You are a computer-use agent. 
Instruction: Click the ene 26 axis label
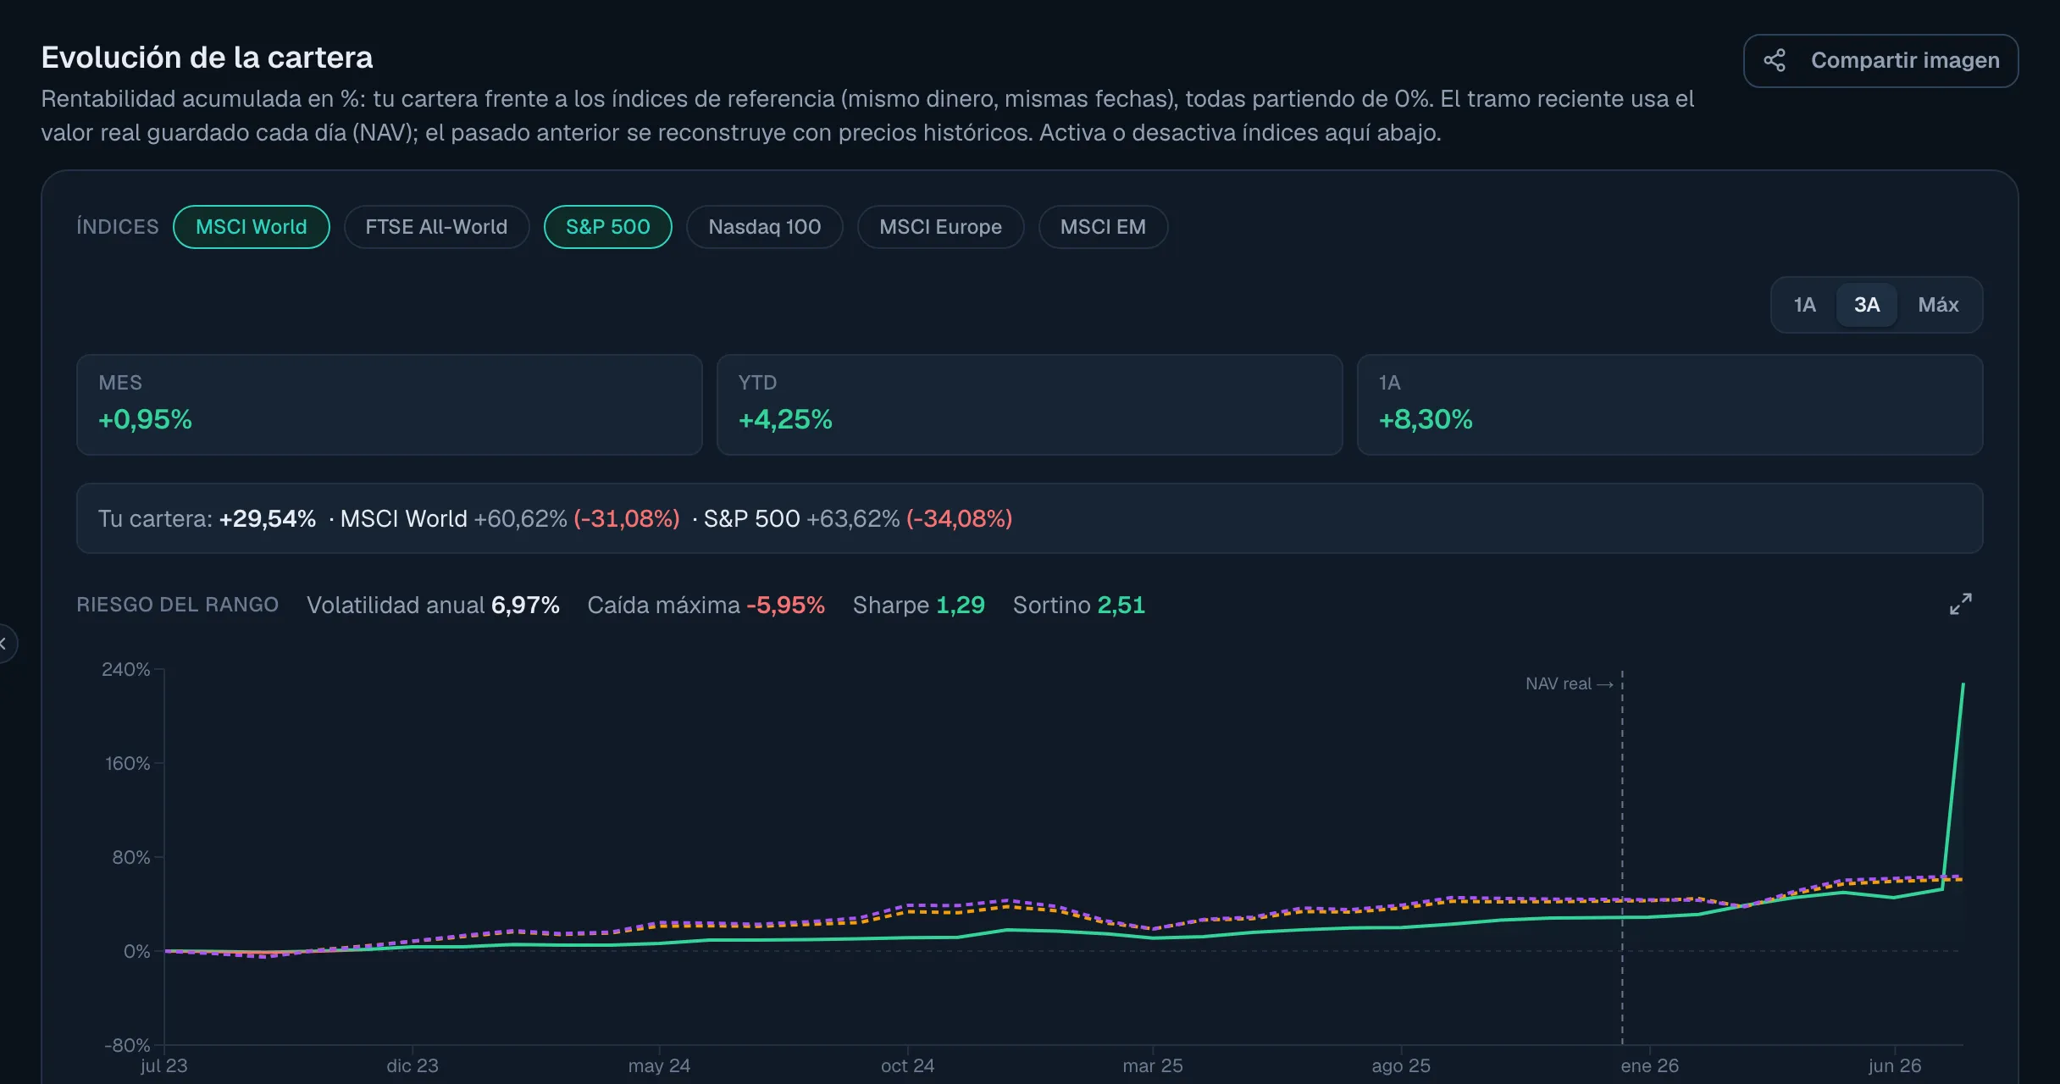point(1649,1065)
